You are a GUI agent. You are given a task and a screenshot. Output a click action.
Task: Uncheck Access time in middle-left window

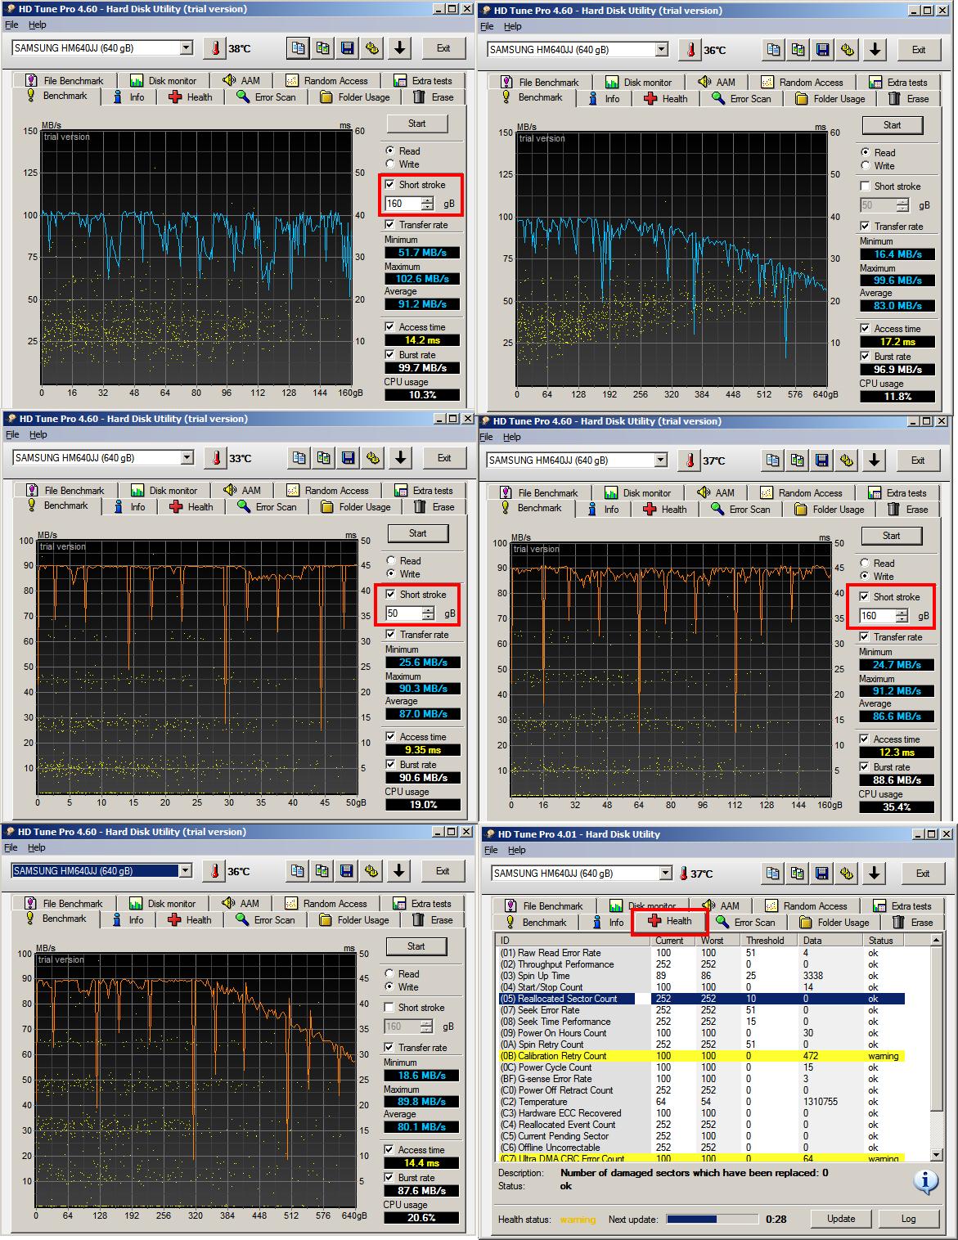click(x=391, y=737)
